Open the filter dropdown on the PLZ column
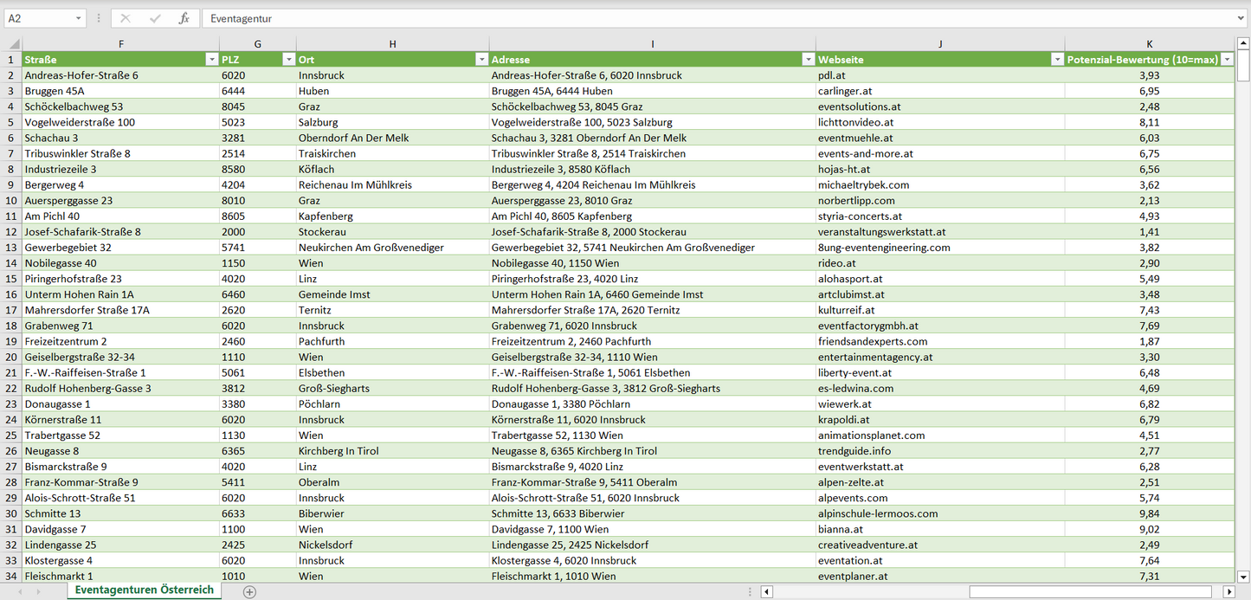Image resolution: width=1251 pixels, height=600 pixels. (x=289, y=59)
